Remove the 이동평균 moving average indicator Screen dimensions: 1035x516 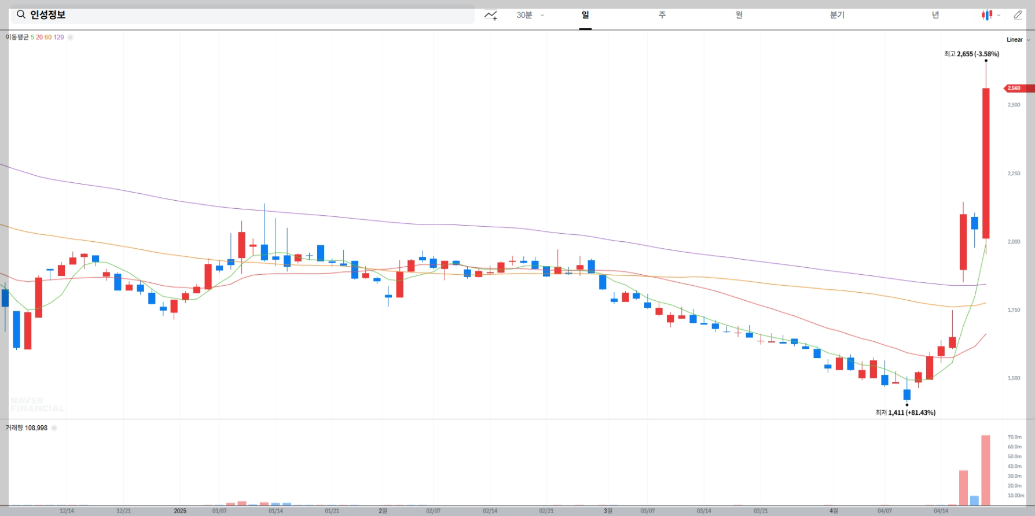point(71,37)
